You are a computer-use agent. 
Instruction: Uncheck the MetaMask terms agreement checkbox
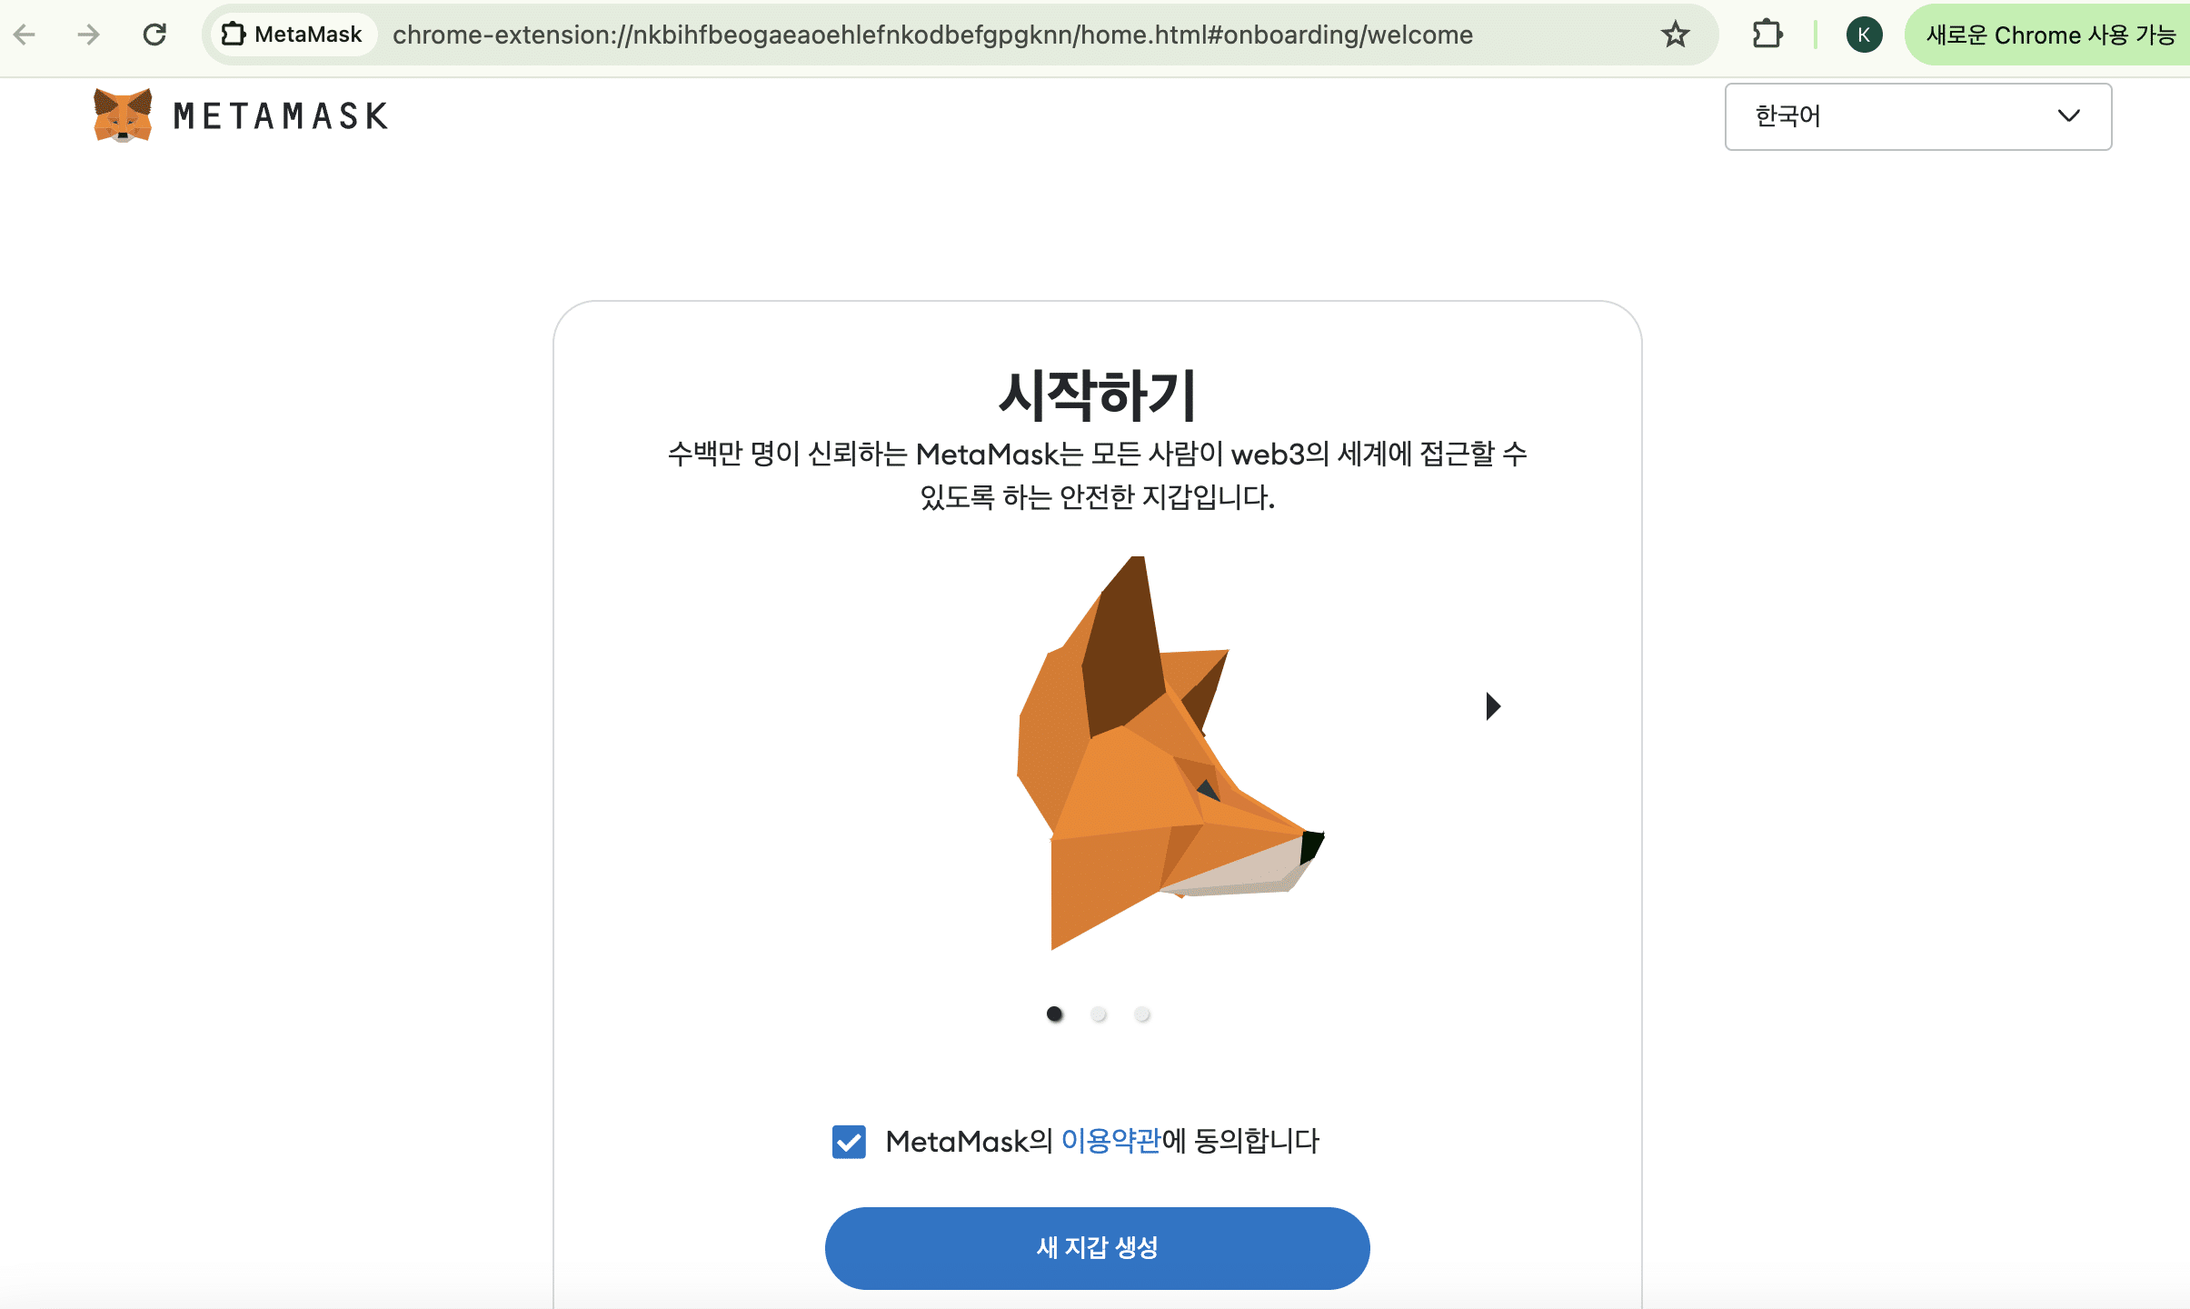pos(849,1142)
